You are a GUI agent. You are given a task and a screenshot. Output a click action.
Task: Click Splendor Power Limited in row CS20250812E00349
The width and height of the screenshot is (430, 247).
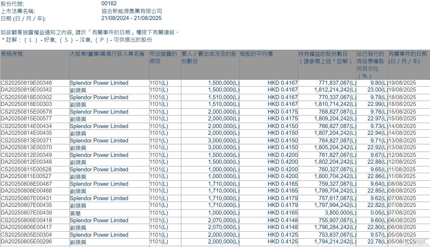(x=99, y=155)
